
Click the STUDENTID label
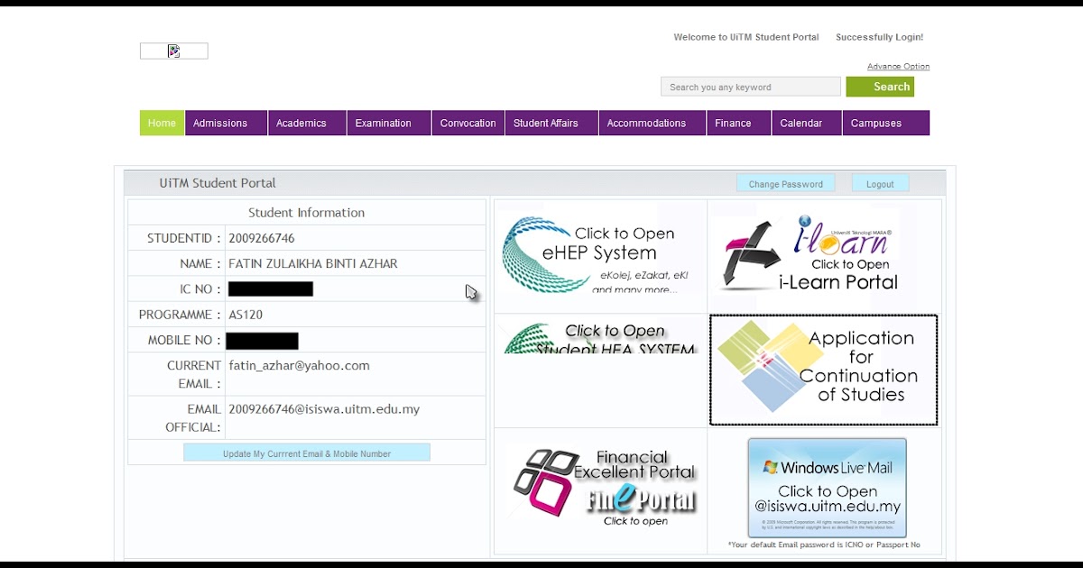point(184,238)
